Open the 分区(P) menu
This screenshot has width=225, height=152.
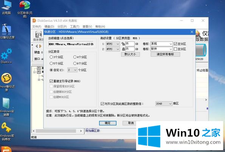[62, 27]
